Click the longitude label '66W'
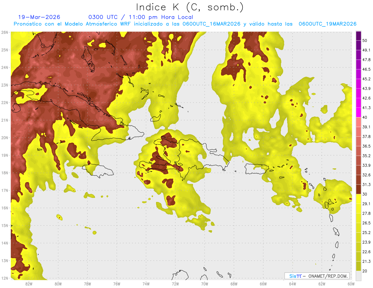The height and width of the screenshot is (288, 373). pos(263,284)
